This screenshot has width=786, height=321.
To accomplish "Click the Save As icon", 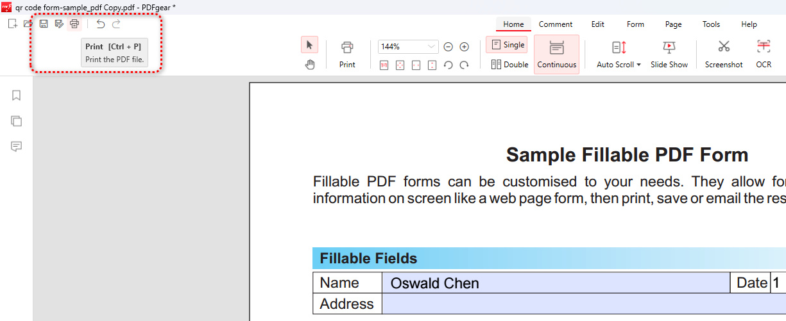I will 59,24.
